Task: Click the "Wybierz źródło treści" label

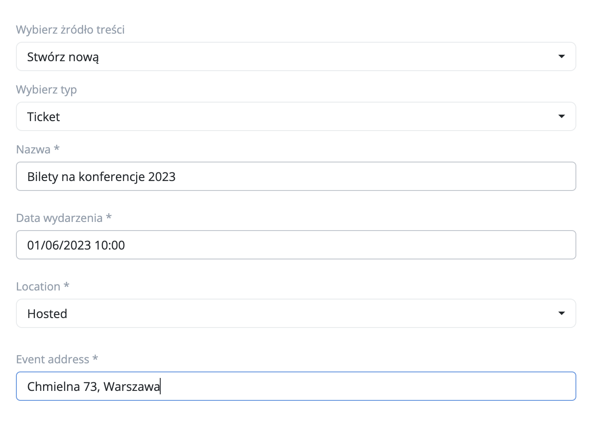Action: 70,30
